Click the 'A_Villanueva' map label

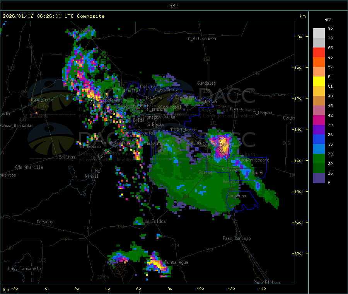(x=202, y=39)
